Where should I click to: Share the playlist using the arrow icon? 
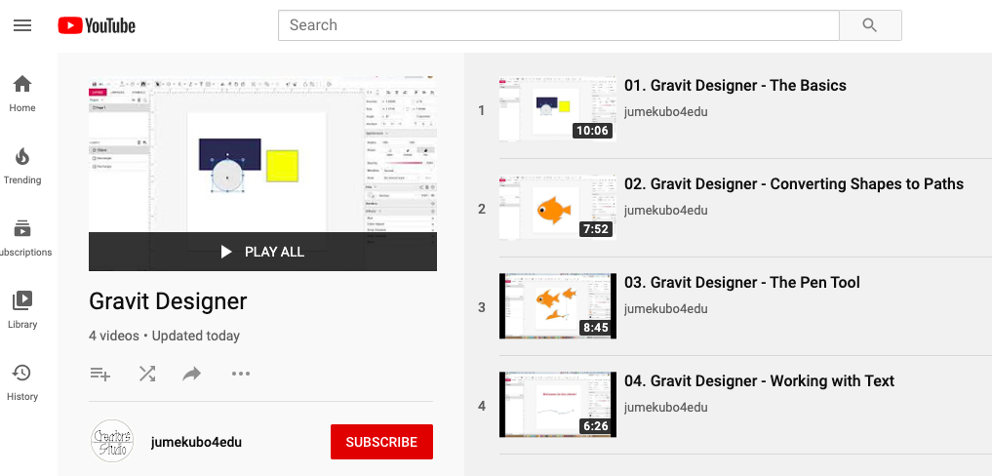click(x=192, y=374)
